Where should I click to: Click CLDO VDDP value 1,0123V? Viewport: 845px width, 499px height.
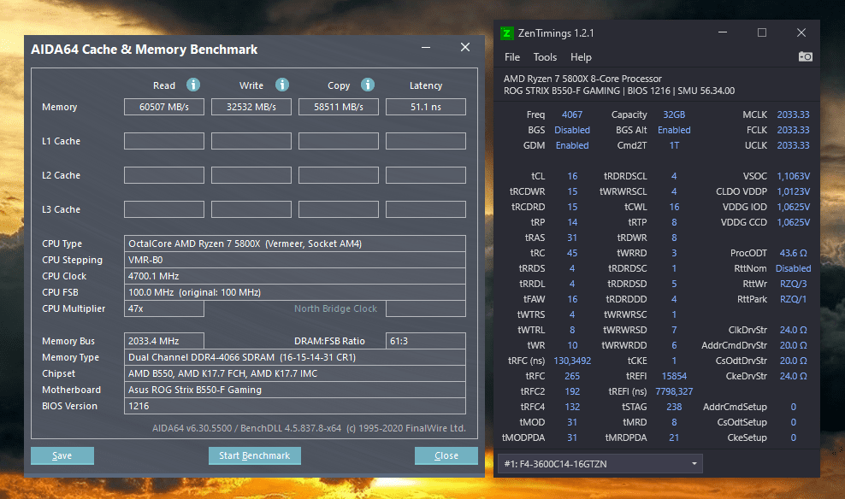tap(793, 191)
